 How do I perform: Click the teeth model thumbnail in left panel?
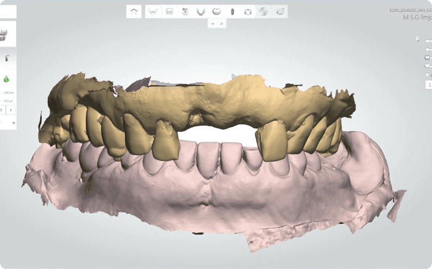pyautogui.click(x=5, y=34)
